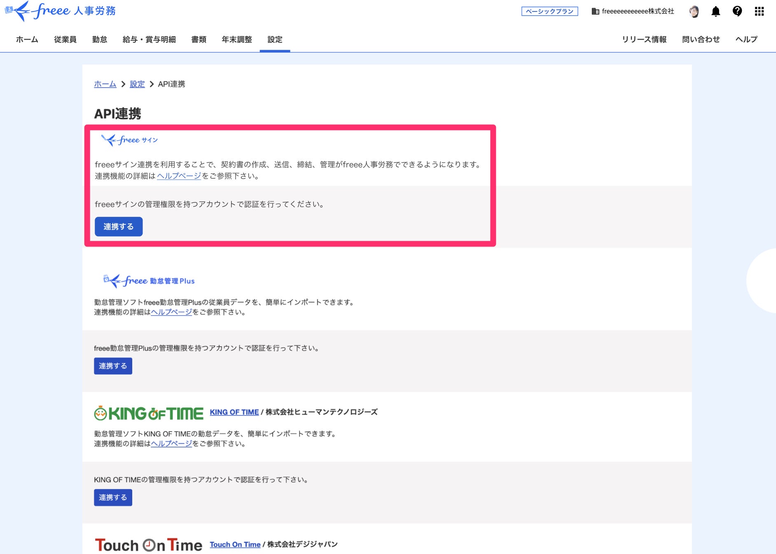This screenshot has height=554, width=776.
Task: Click the API連携 page heading
Action: (118, 114)
